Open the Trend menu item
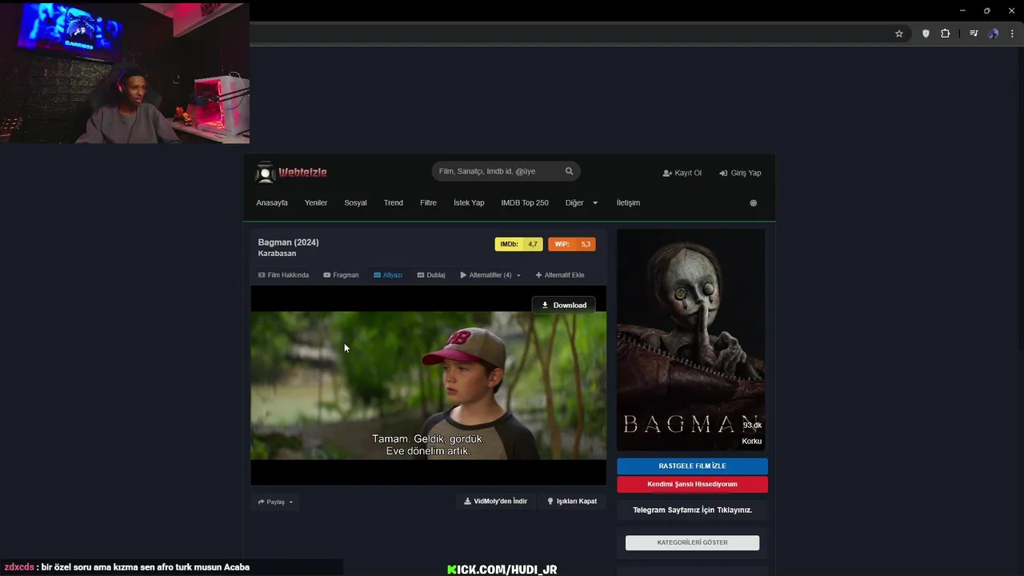This screenshot has height=576, width=1024. pyautogui.click(x=394, y=202)
